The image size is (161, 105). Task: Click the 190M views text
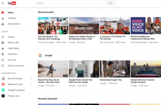click(61, 42)
